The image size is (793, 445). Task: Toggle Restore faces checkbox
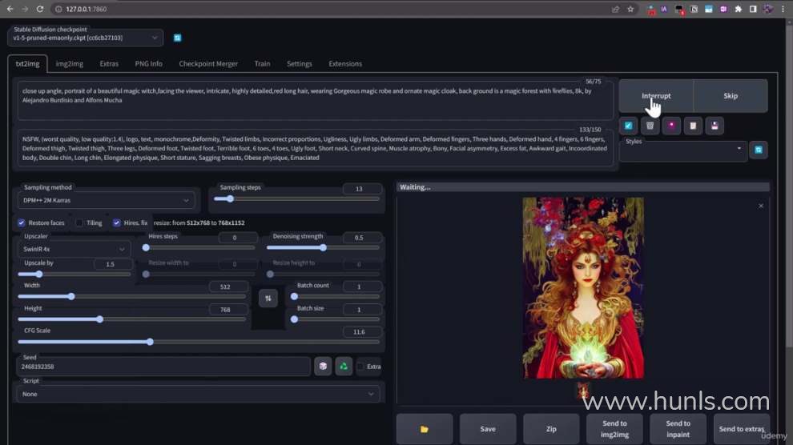click(x=22, y=222)
